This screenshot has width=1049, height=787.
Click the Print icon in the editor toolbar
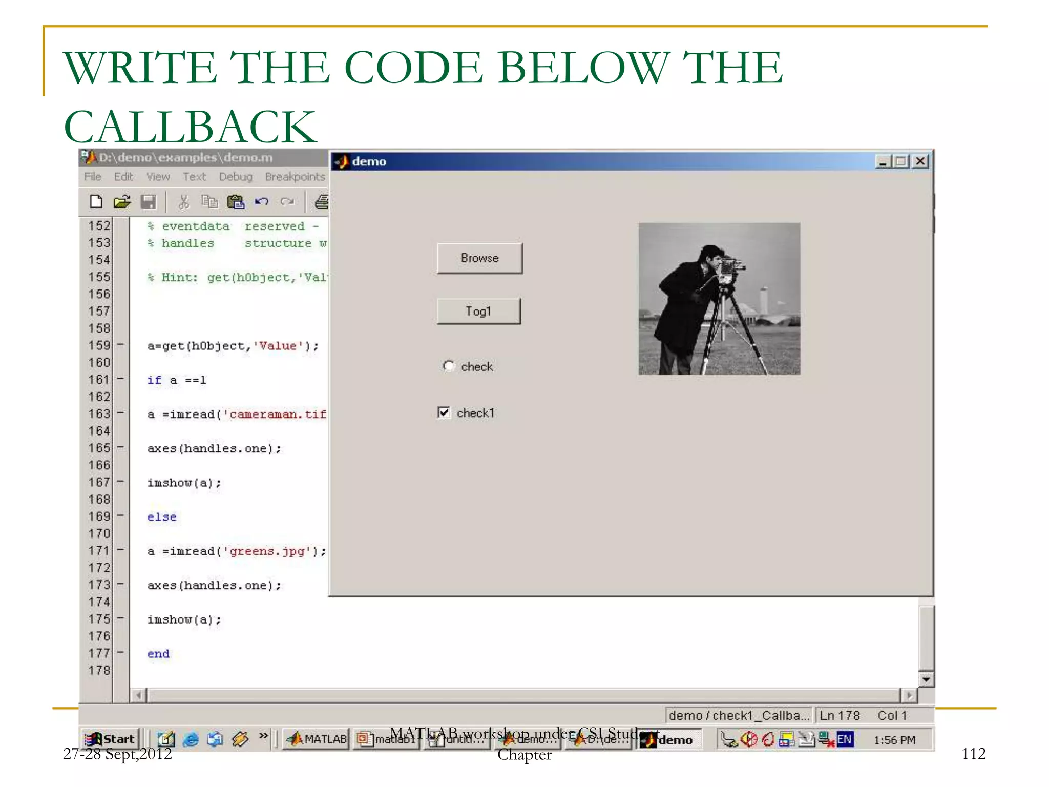(322, 202)
